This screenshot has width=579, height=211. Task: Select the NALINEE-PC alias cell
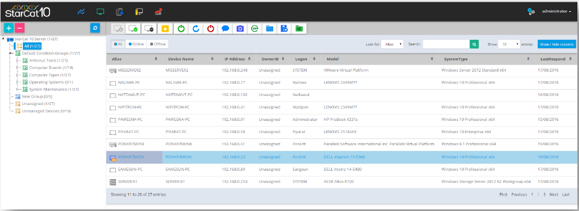pos(134,83)
